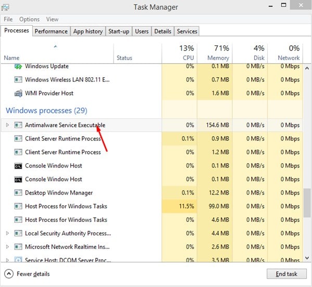The image size is (312, 287).
Task: Click the vertical scrollbar thumb
Action: coord(307,203)
